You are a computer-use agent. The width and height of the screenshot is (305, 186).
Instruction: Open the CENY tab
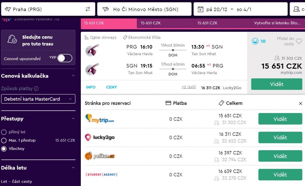tap(112, 87)
